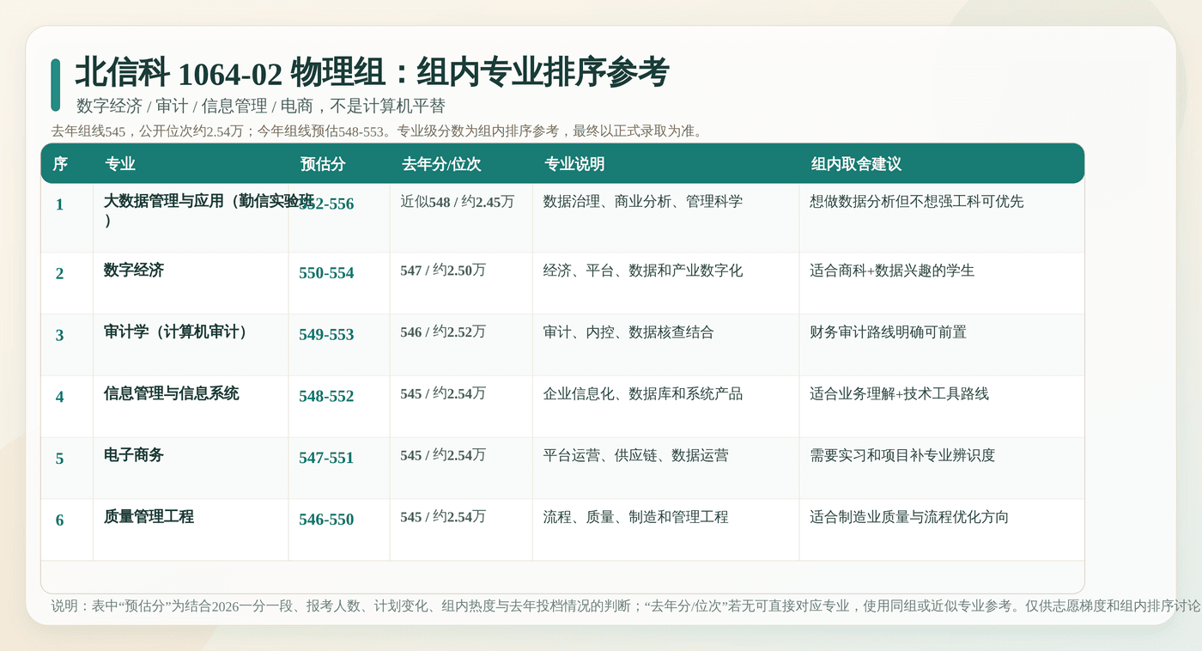Click description 企业信息化、数据库和系统产品

(x=643, y=394)
